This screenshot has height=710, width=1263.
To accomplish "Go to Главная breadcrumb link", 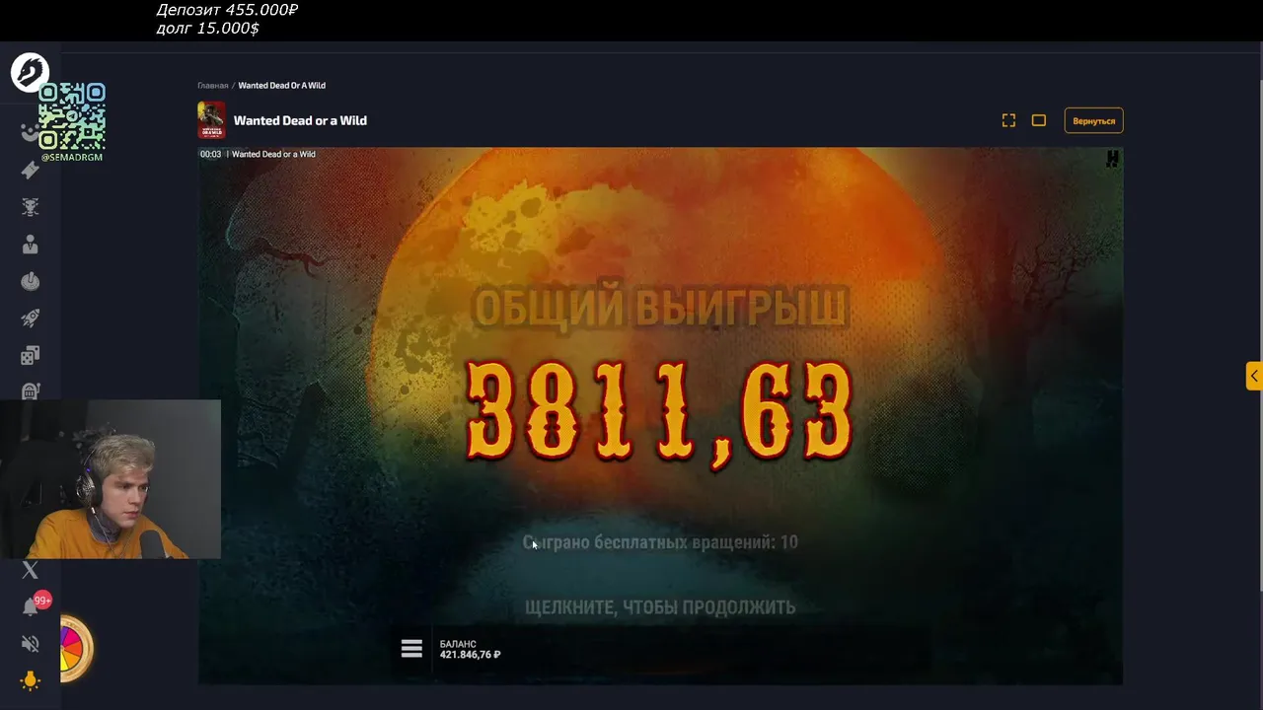I will (x=212, y=86).
